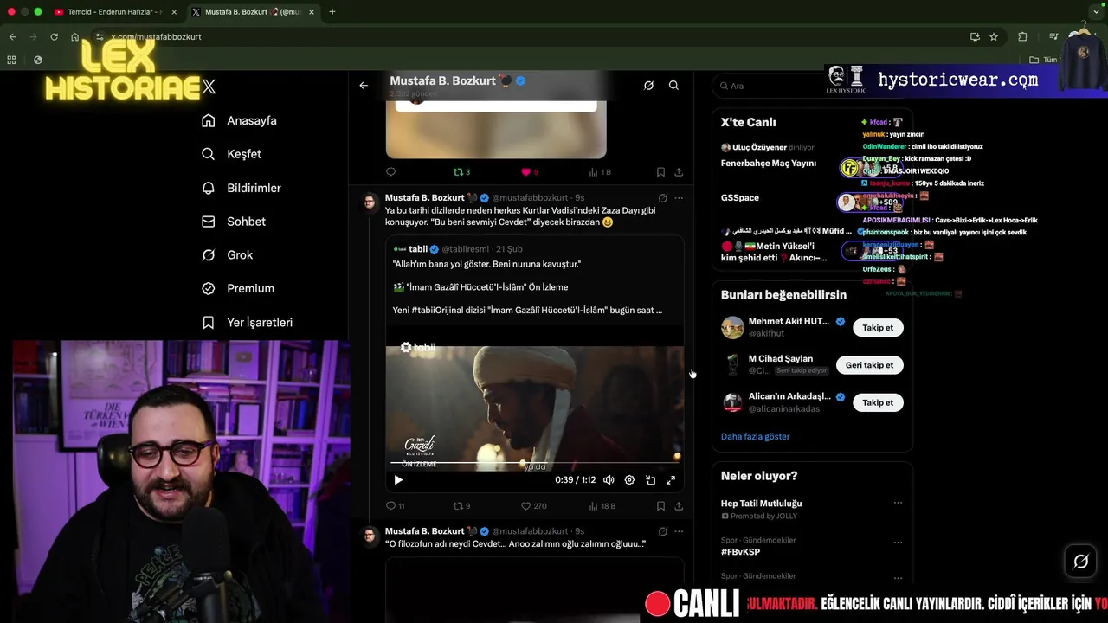Open Keşfet in the sidebar
Viewport: 1108px width, 623px height.
(x=231, y=154)
